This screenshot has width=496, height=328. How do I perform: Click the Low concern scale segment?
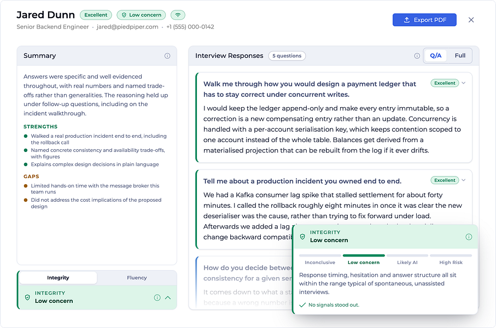click(x=364, y=259)
